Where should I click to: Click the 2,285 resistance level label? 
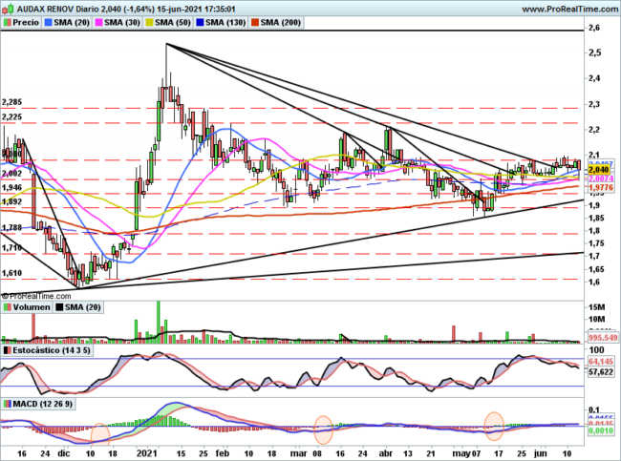point(11,102)
